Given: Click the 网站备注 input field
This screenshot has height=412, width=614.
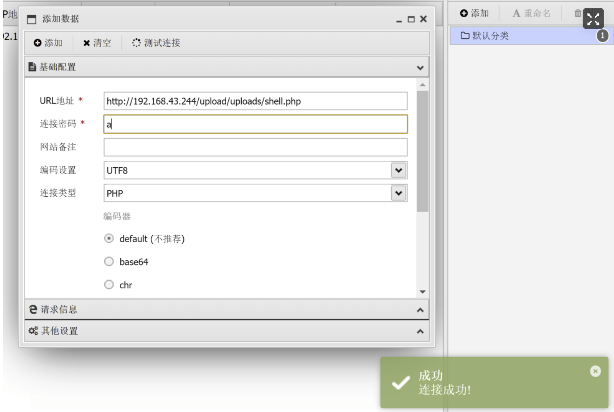Looking at the screenshot, I should click(x=255, y=147).
